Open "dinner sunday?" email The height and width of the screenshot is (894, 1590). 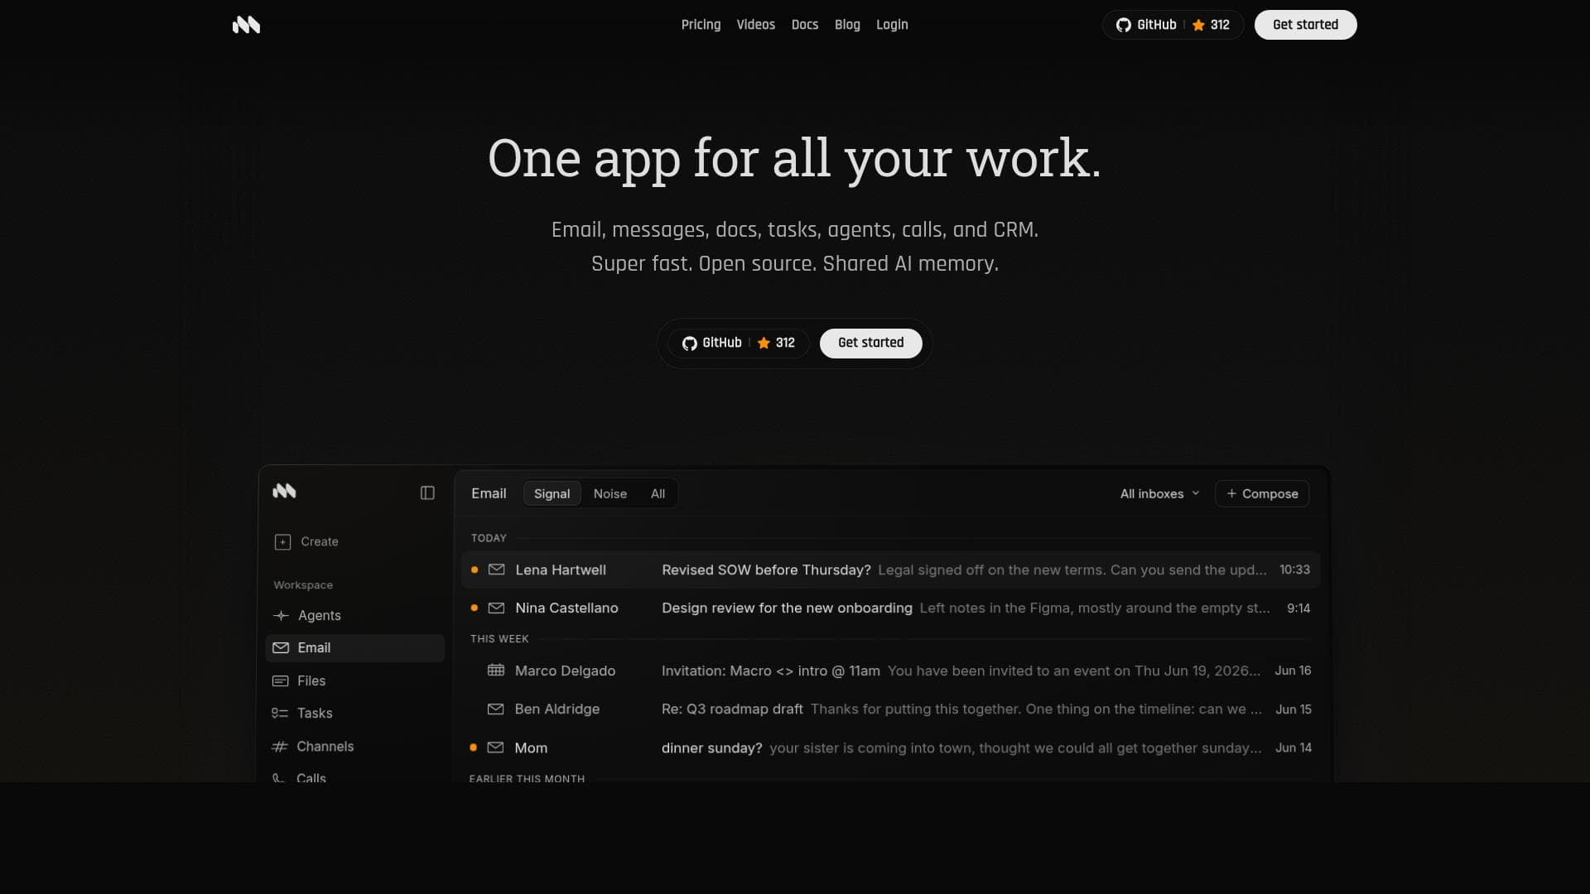click(711, 748)
